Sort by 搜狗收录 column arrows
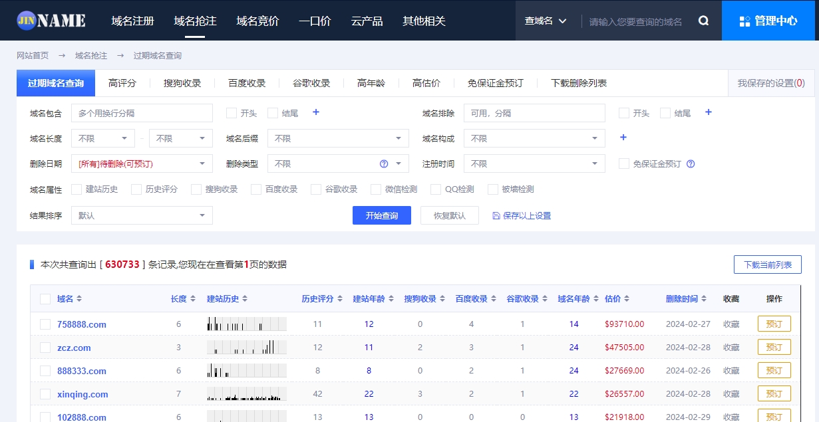The image size is (819, 422). pyautogui.click(x=442, y=299)
